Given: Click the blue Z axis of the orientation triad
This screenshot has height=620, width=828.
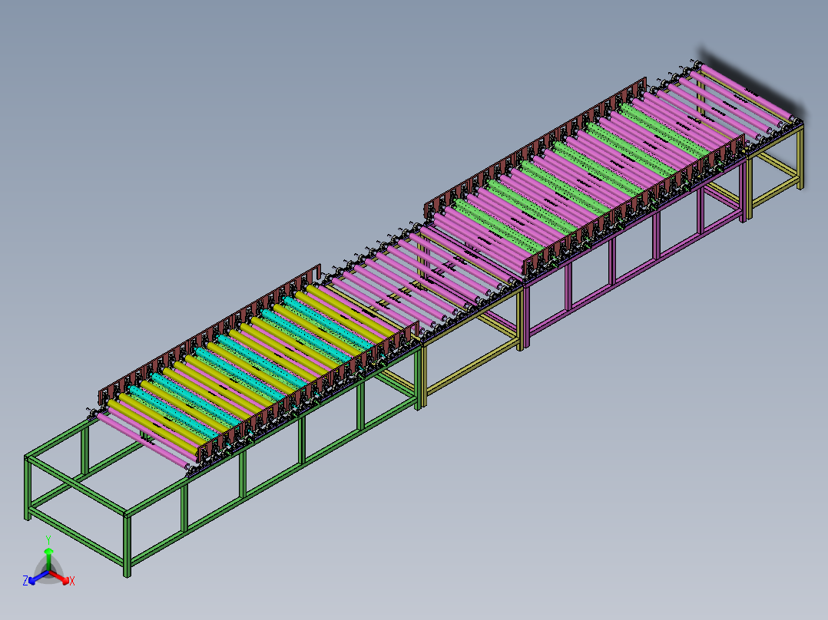Looking at the screenshot, I should click(x=38, y=577).
